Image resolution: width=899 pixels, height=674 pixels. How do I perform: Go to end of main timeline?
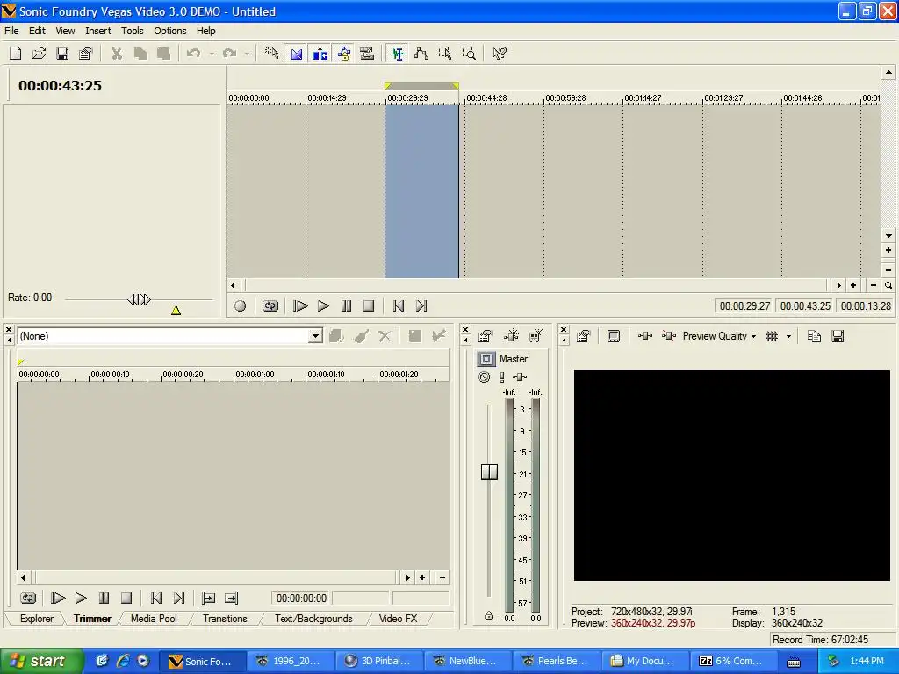coord(421,306)
